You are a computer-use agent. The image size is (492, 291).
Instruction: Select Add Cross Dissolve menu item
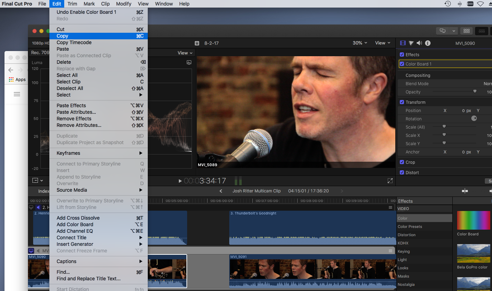pyautogui.click(x=78, y=218)
